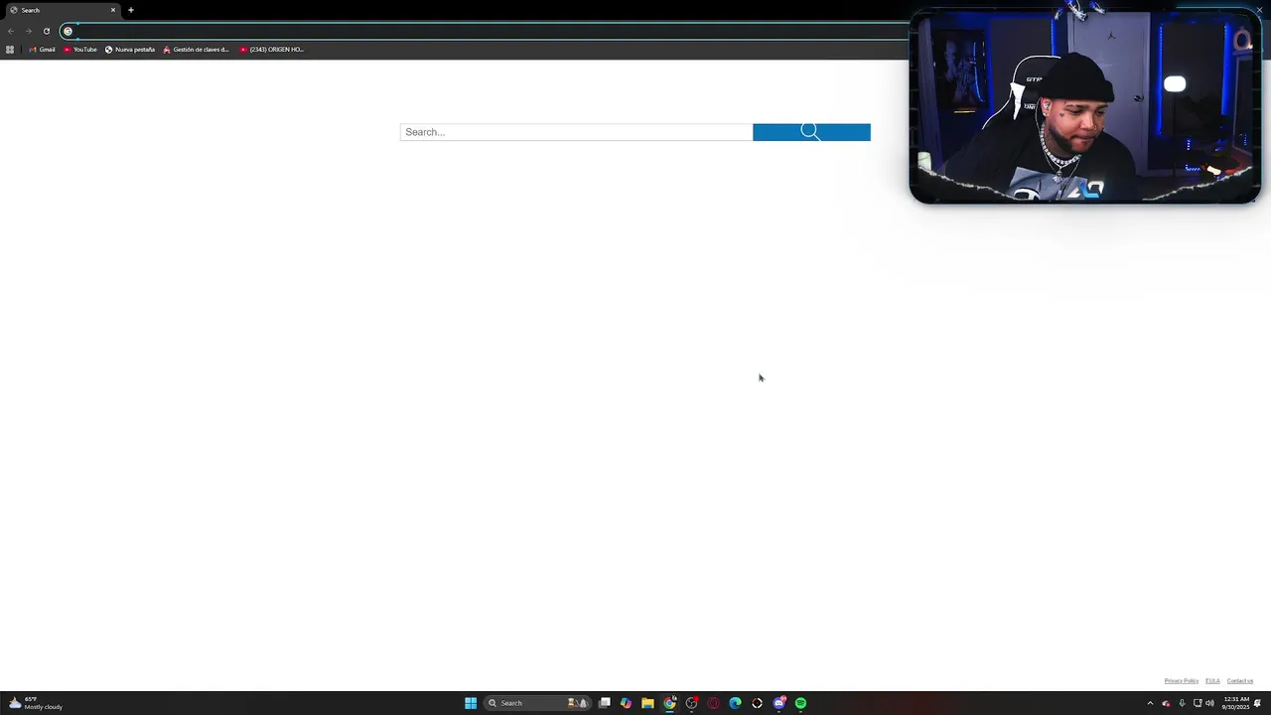Image resolution: width=1271 pixels, height=715 pixels.
Task: Select the Search browser tab
Action: pyautogui.click(x=62, y=10)
